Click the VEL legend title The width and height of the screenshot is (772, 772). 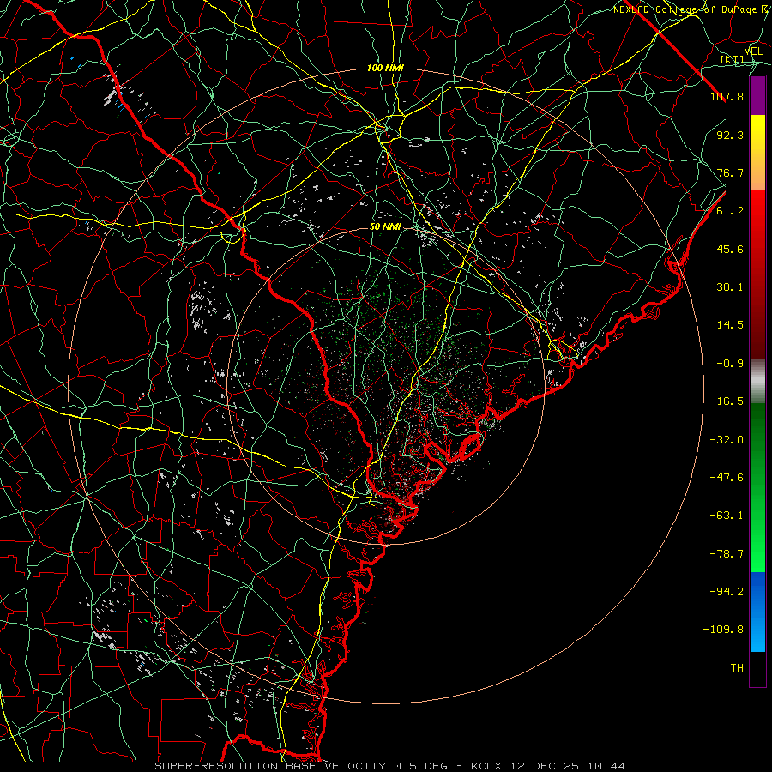click(753, 51)
